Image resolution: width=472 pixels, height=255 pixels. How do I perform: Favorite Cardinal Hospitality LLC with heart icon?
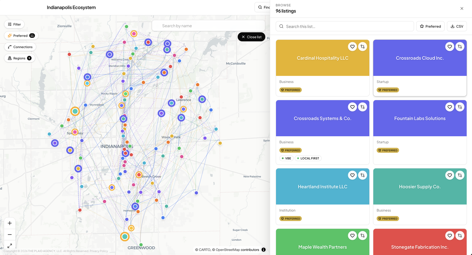pyautogui.click(x=352, y=47)
